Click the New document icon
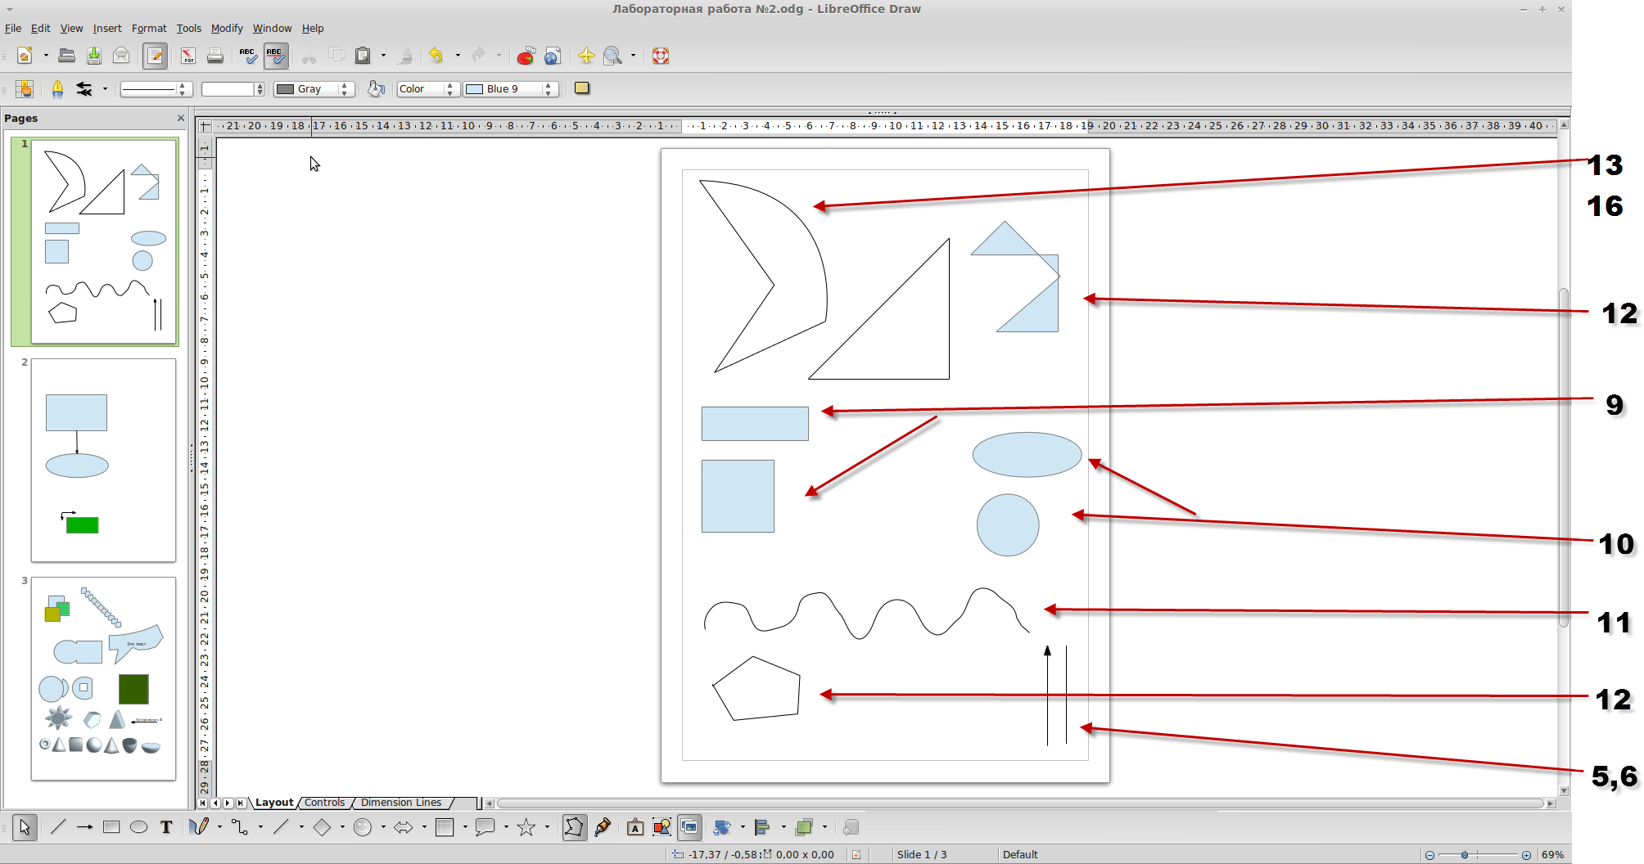The width and height of the screenshot is (1644, 864). [x=25, y=56]
